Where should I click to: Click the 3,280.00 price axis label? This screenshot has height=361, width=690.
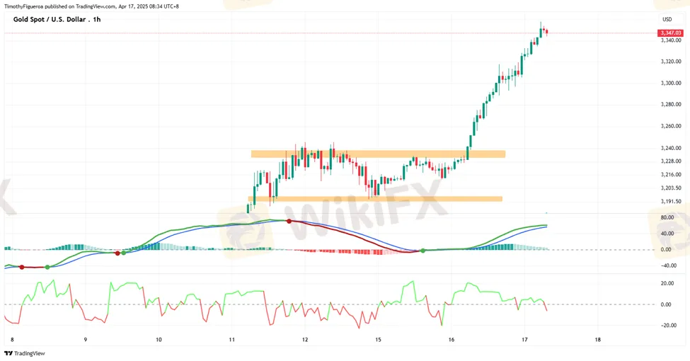671,105
